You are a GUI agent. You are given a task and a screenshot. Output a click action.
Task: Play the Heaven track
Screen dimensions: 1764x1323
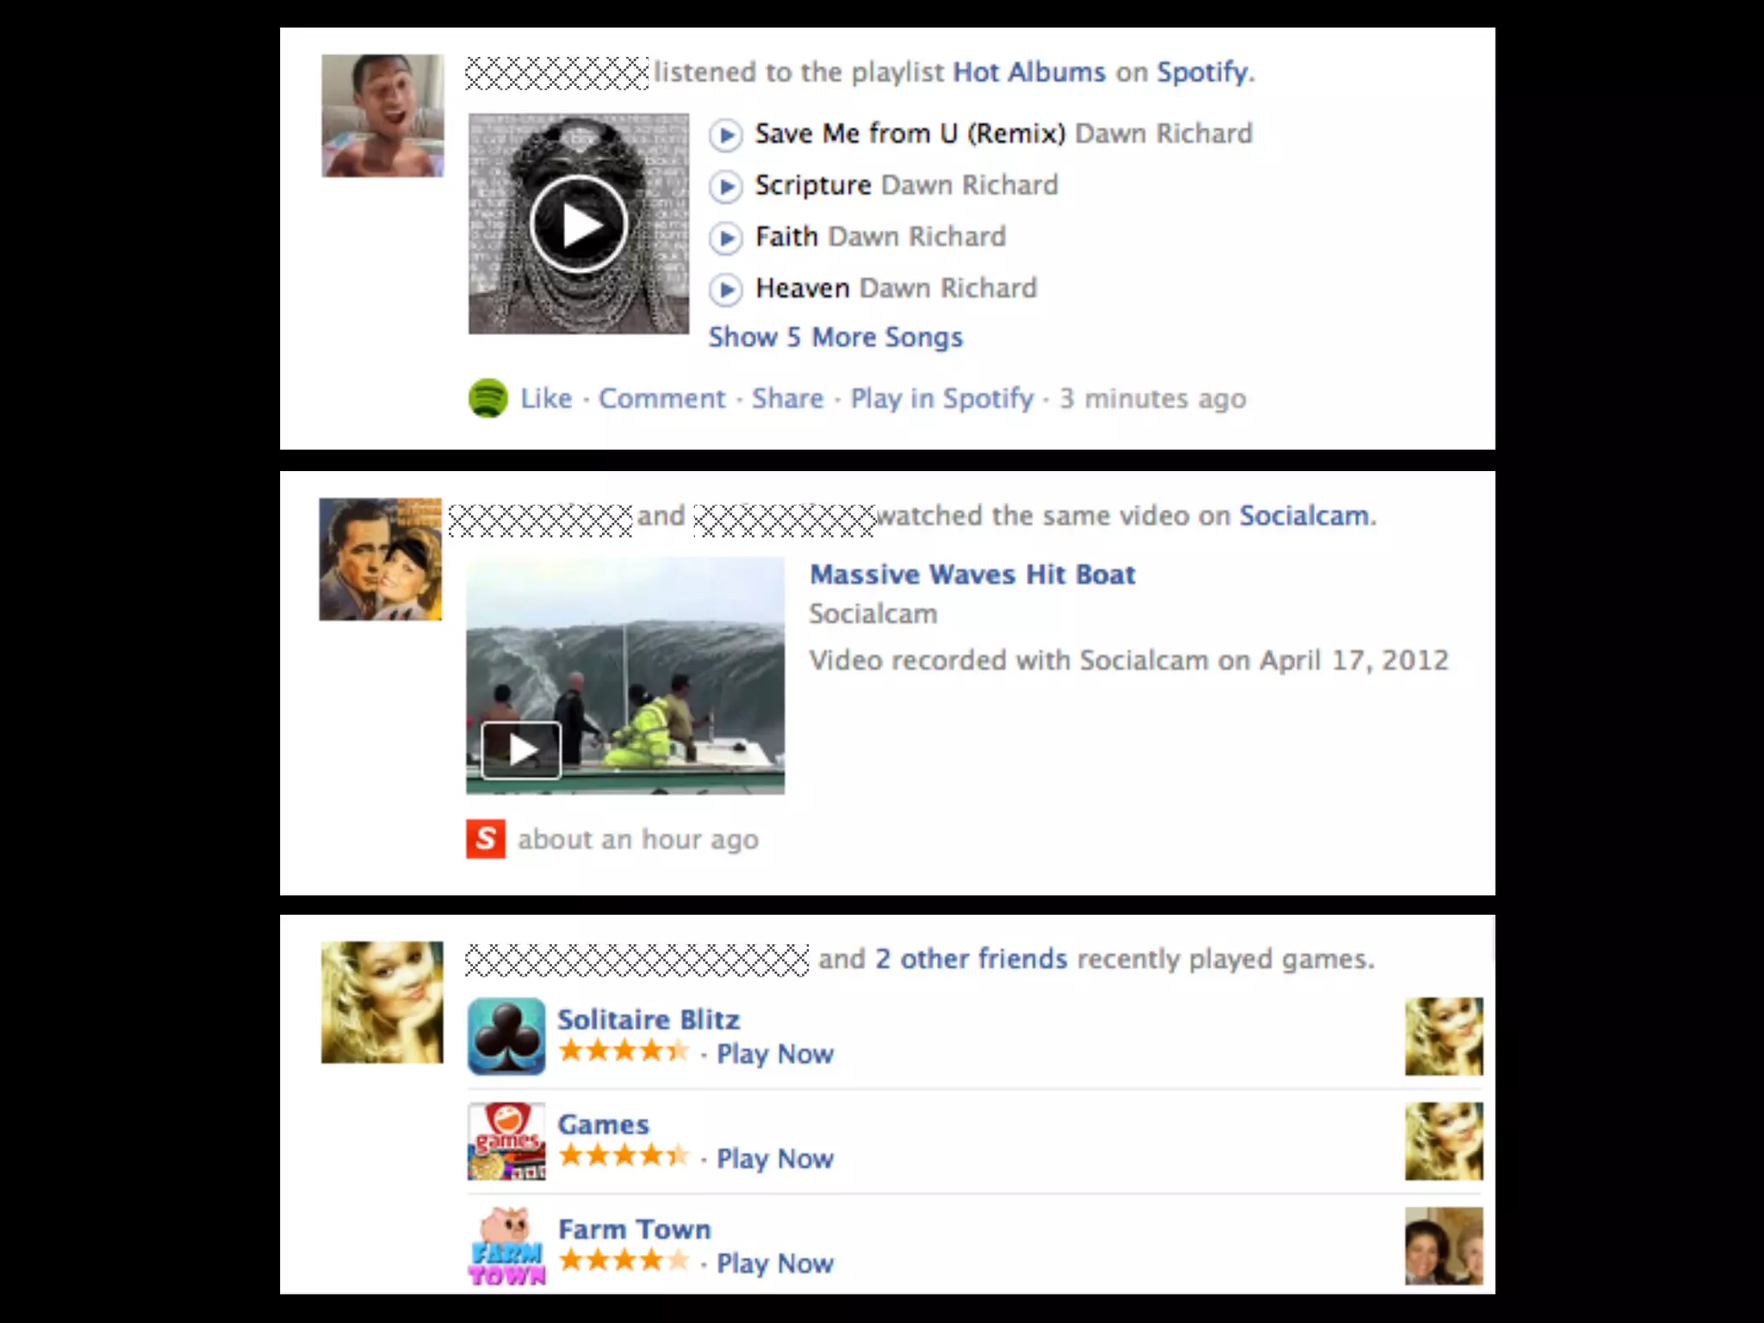725,290
